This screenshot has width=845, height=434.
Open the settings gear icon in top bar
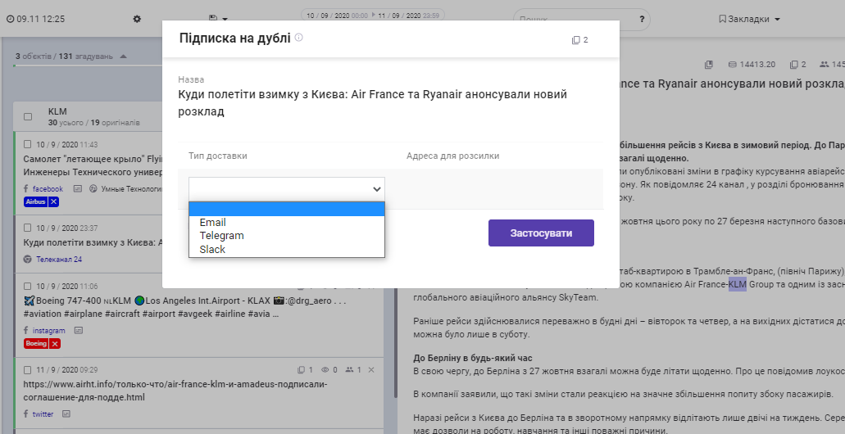[x=137, y=19]
